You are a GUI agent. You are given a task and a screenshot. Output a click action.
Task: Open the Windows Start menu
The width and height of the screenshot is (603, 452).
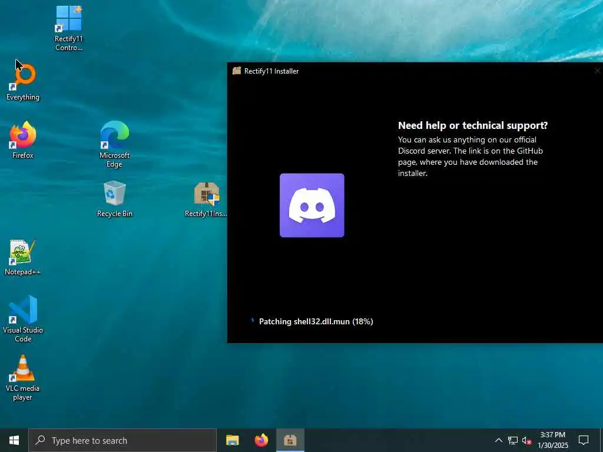tap(14, 440)
